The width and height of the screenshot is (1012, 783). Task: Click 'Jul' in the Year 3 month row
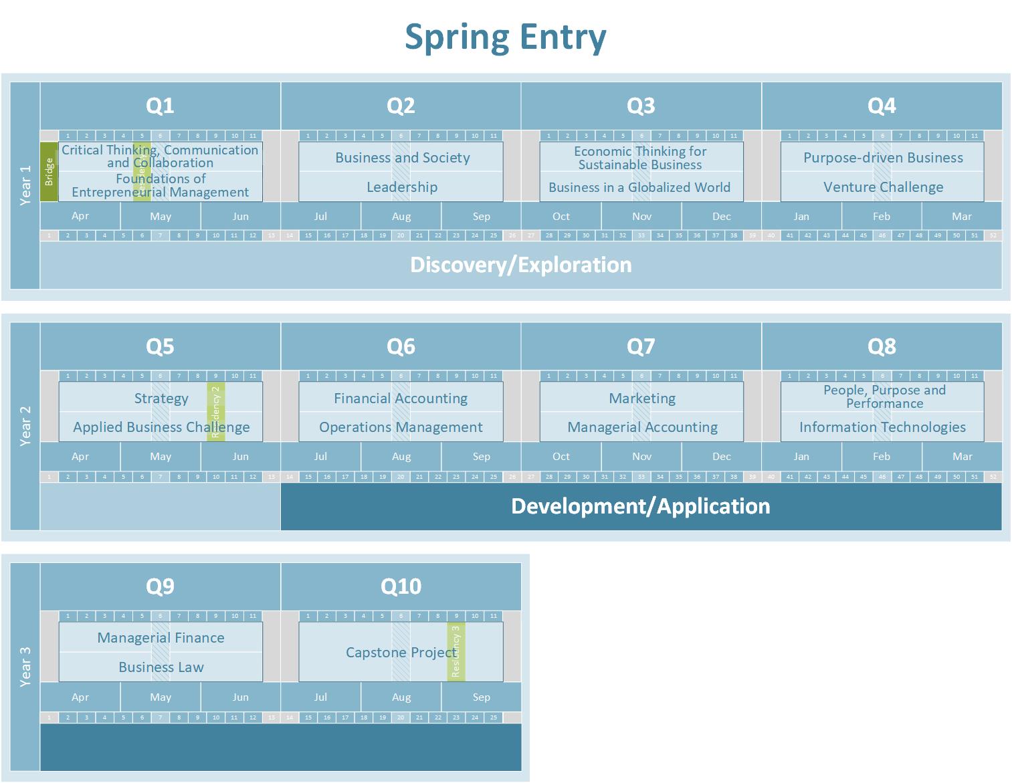tap(321, 697)
